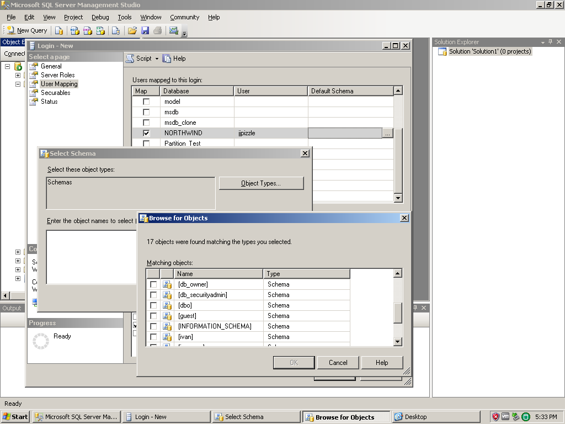The width and height of the screenshot is (565, 424).
Task: Click the Object Types... button
Action: coord(261,183)
